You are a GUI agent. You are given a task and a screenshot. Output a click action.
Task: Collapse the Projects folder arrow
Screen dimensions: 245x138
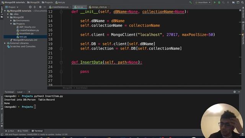[11, 24]
